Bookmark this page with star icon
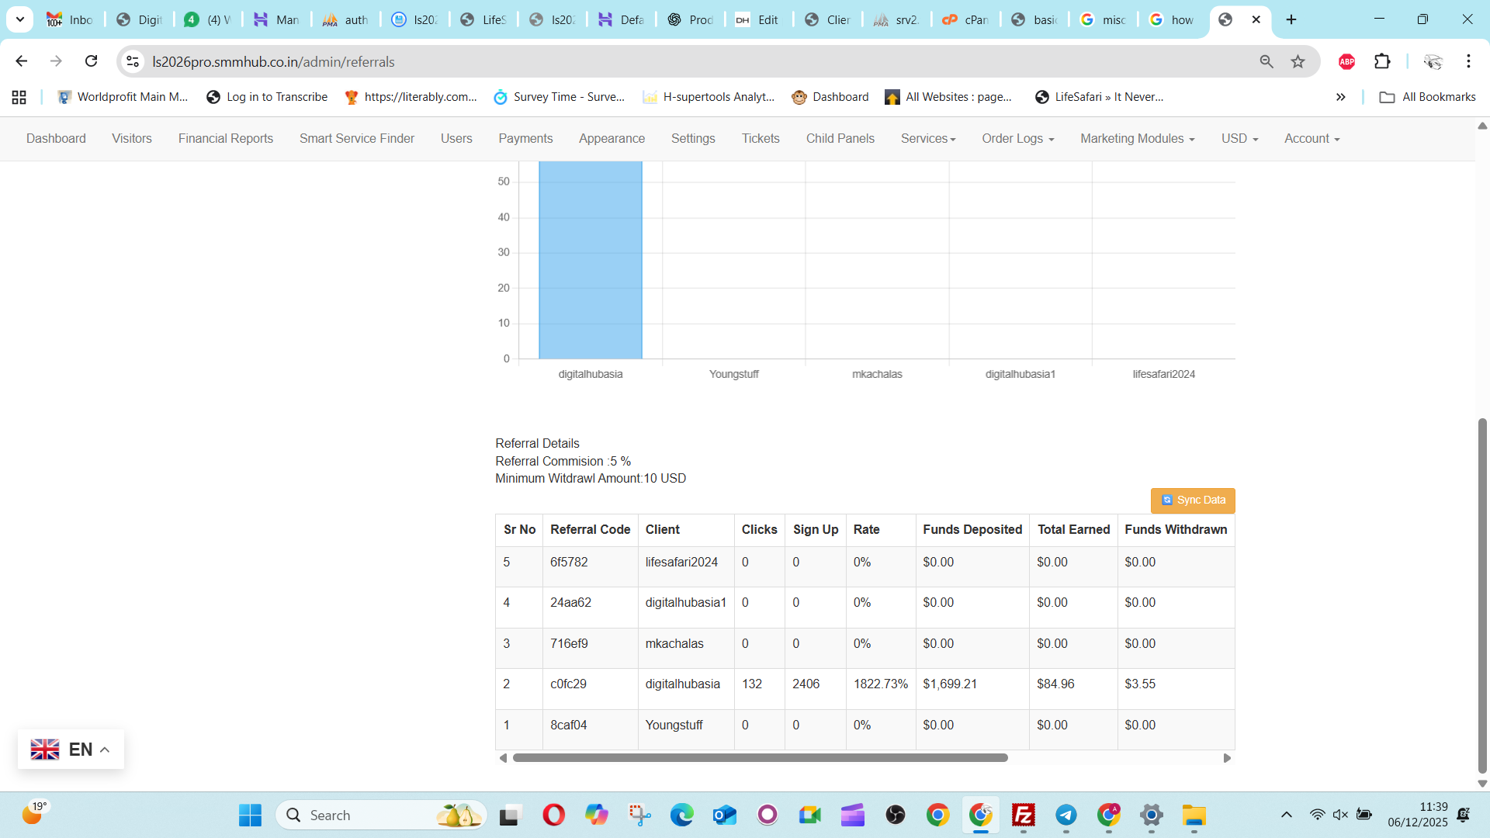The height and width of the screenshot is (838, 1490). (x=1298, y=61)
